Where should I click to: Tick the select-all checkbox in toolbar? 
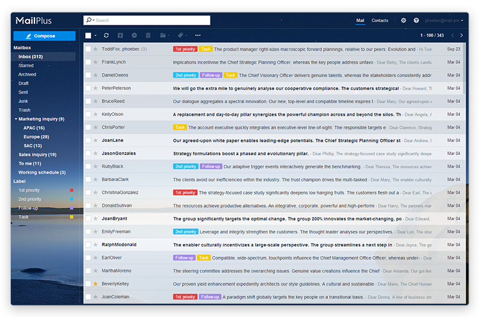(x=88, y=36)
